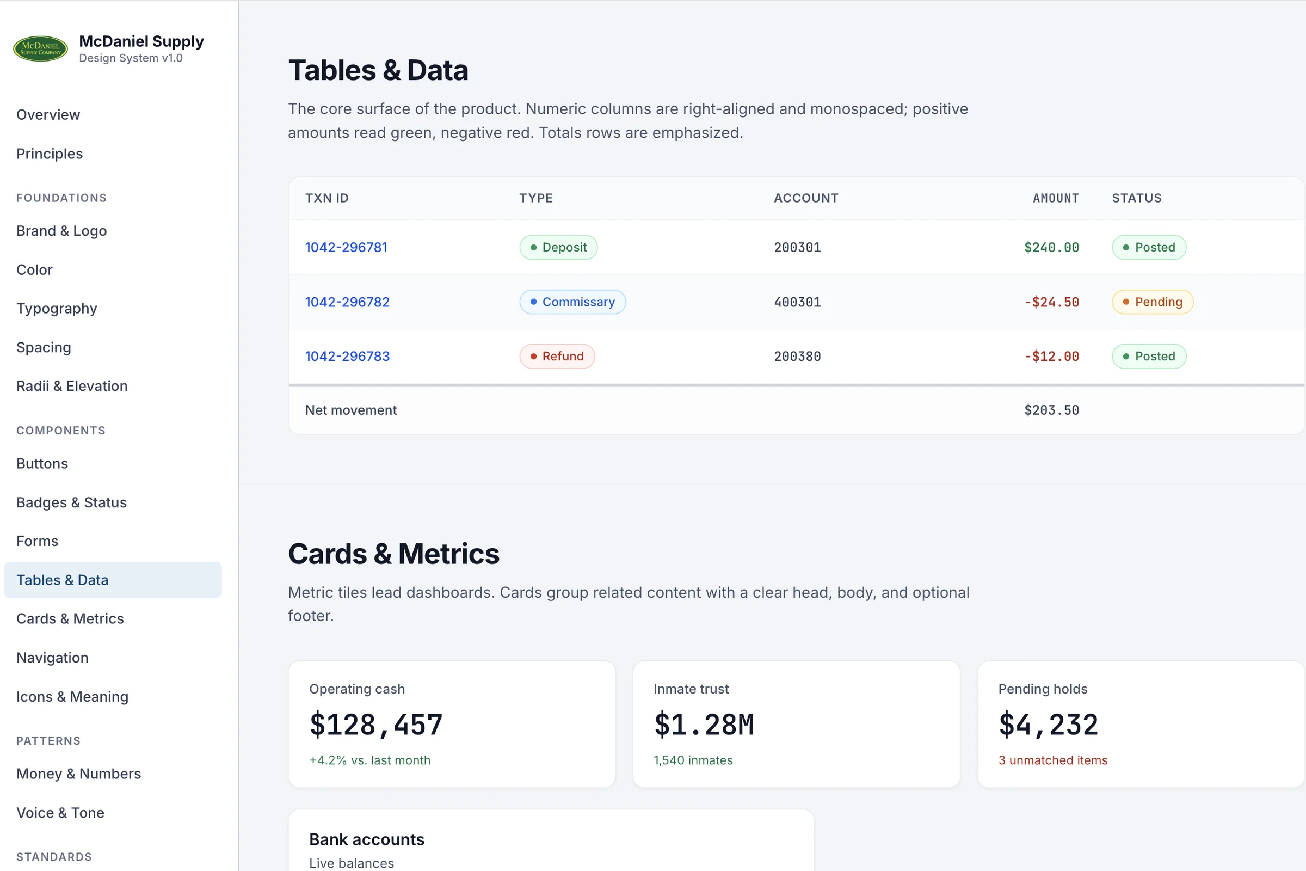The height and width of the screenshot is (871, 1306).
Task: Click the STATUS column header
Action: (1137, 198)
